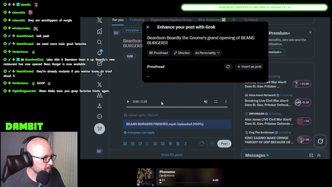The width and height of the screenshot is (332, 187).
Task: Click the Proofread option button
Action: point(158,53)
